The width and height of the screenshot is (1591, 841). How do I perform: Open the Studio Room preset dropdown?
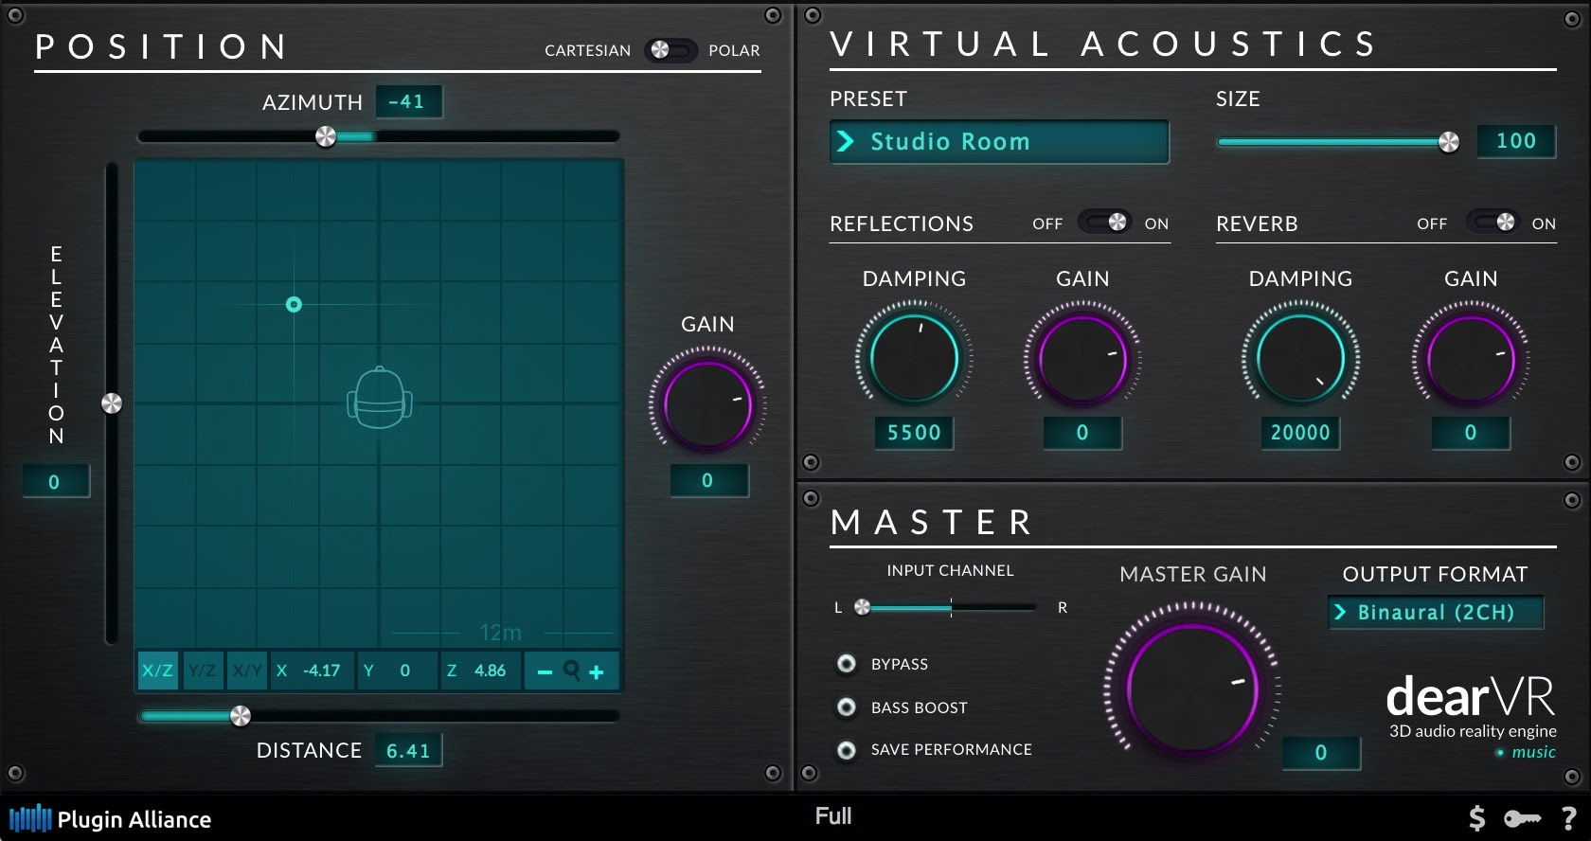[999, 142]
